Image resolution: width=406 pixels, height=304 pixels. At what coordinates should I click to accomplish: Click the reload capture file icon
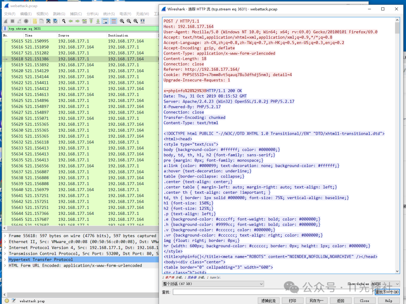coord(55,21)
